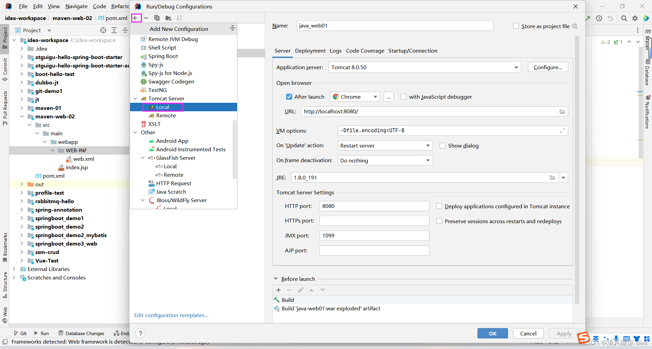Click the Select Opened File locate icon

[x=103, y=30]
